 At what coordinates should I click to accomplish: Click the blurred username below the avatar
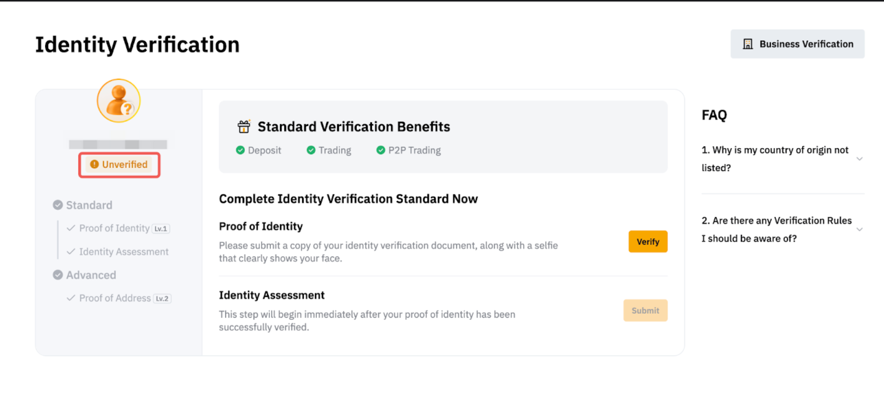click(118, 144)
